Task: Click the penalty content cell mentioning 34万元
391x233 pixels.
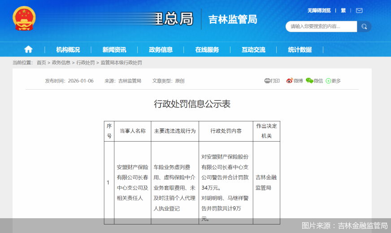Action: coord(226,182)
